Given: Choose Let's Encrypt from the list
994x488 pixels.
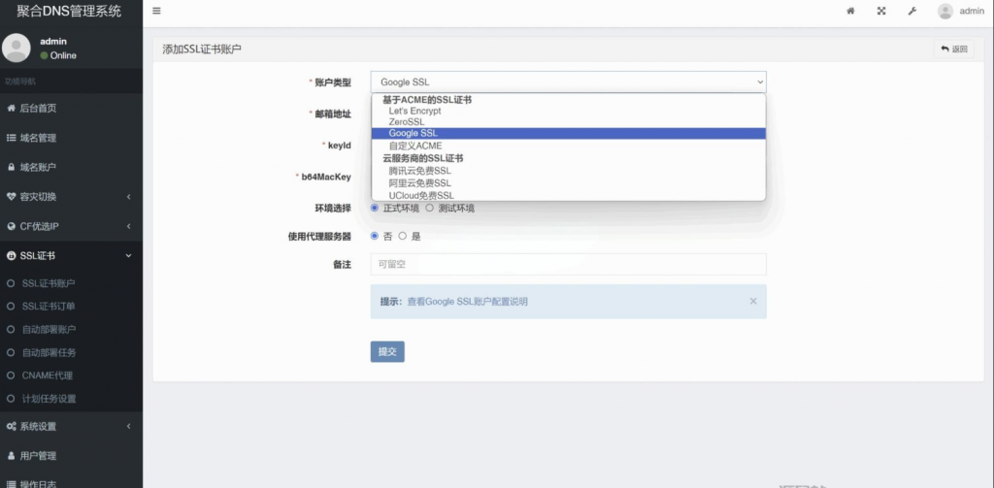Looking at the screenshot, I should [x=568, y=111].
